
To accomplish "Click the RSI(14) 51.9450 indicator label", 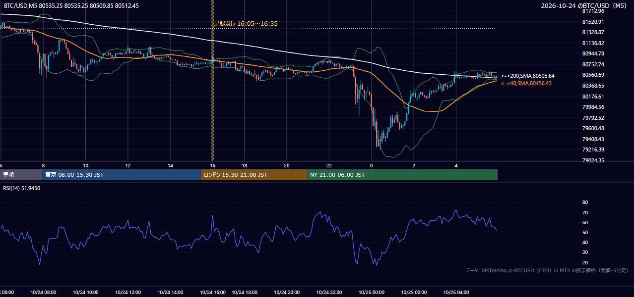I will (22, 188).
